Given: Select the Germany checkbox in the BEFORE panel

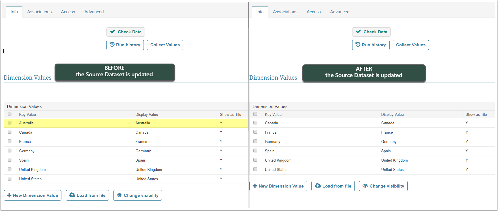Looking at the screenshot, I should [x=10, y=151].
